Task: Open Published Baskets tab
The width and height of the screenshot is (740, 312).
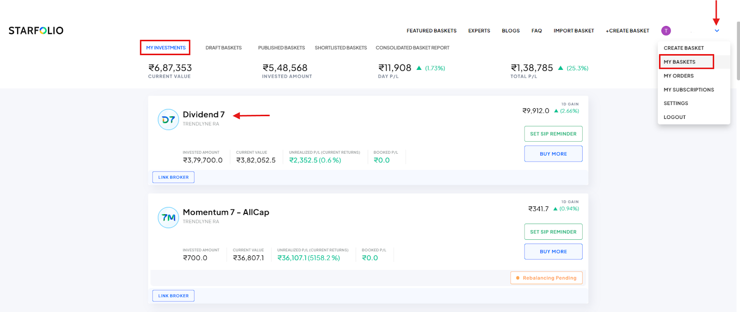Action: coord(281,48)
